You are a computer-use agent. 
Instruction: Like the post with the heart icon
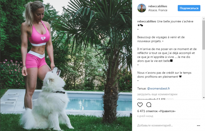pyautogui.click(x=140, y=105)
